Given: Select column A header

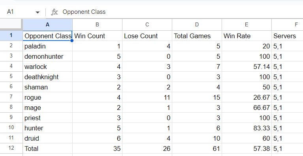Looking at the screenshot, I should coord(47,25).
